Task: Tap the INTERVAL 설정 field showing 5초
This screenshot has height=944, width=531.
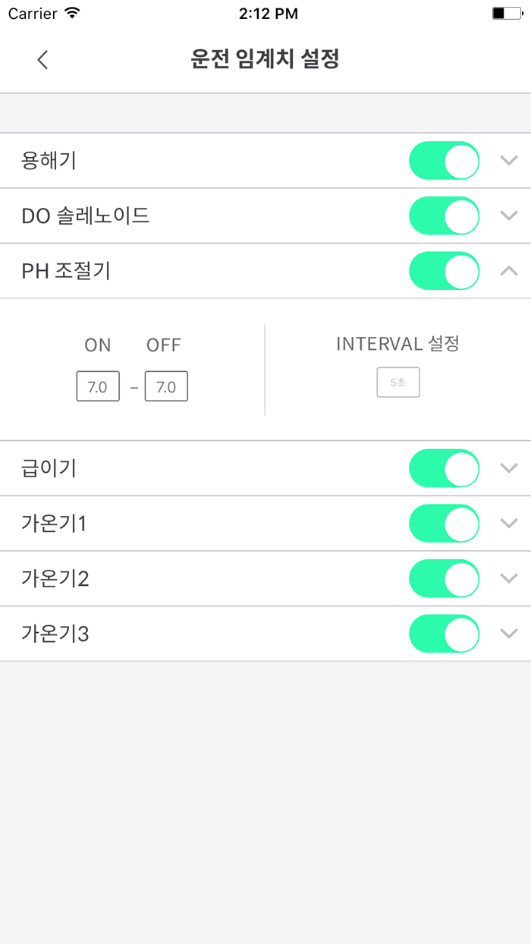Action: pyautogui.click(x=397, y=382)
